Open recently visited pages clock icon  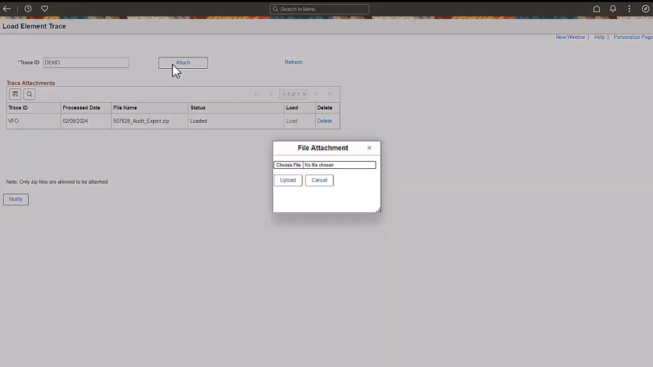27,8
